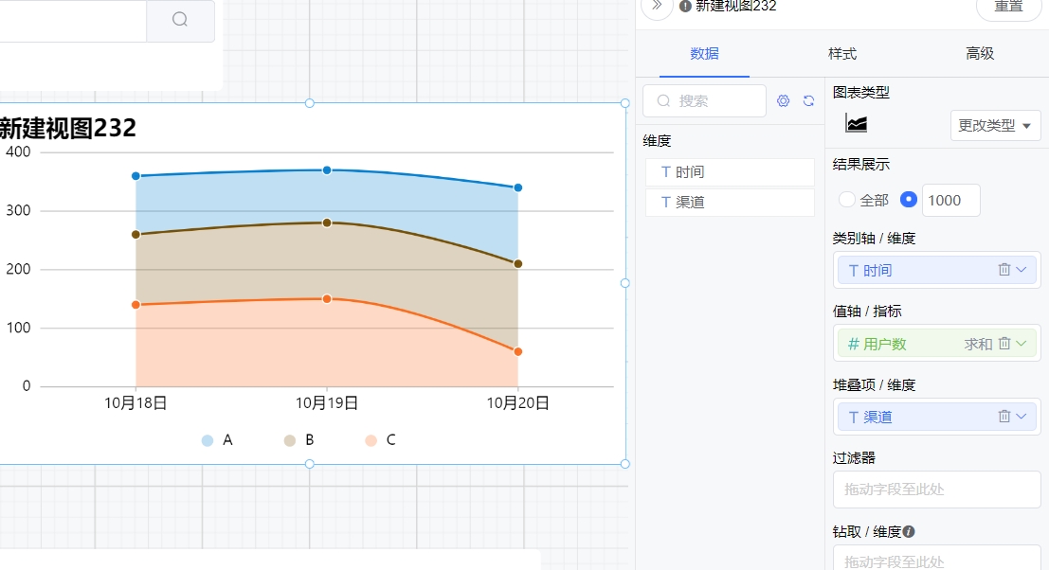The image size is (1049, 570).
Task: Click the 重置 button
Action: tap(1006, 8)
